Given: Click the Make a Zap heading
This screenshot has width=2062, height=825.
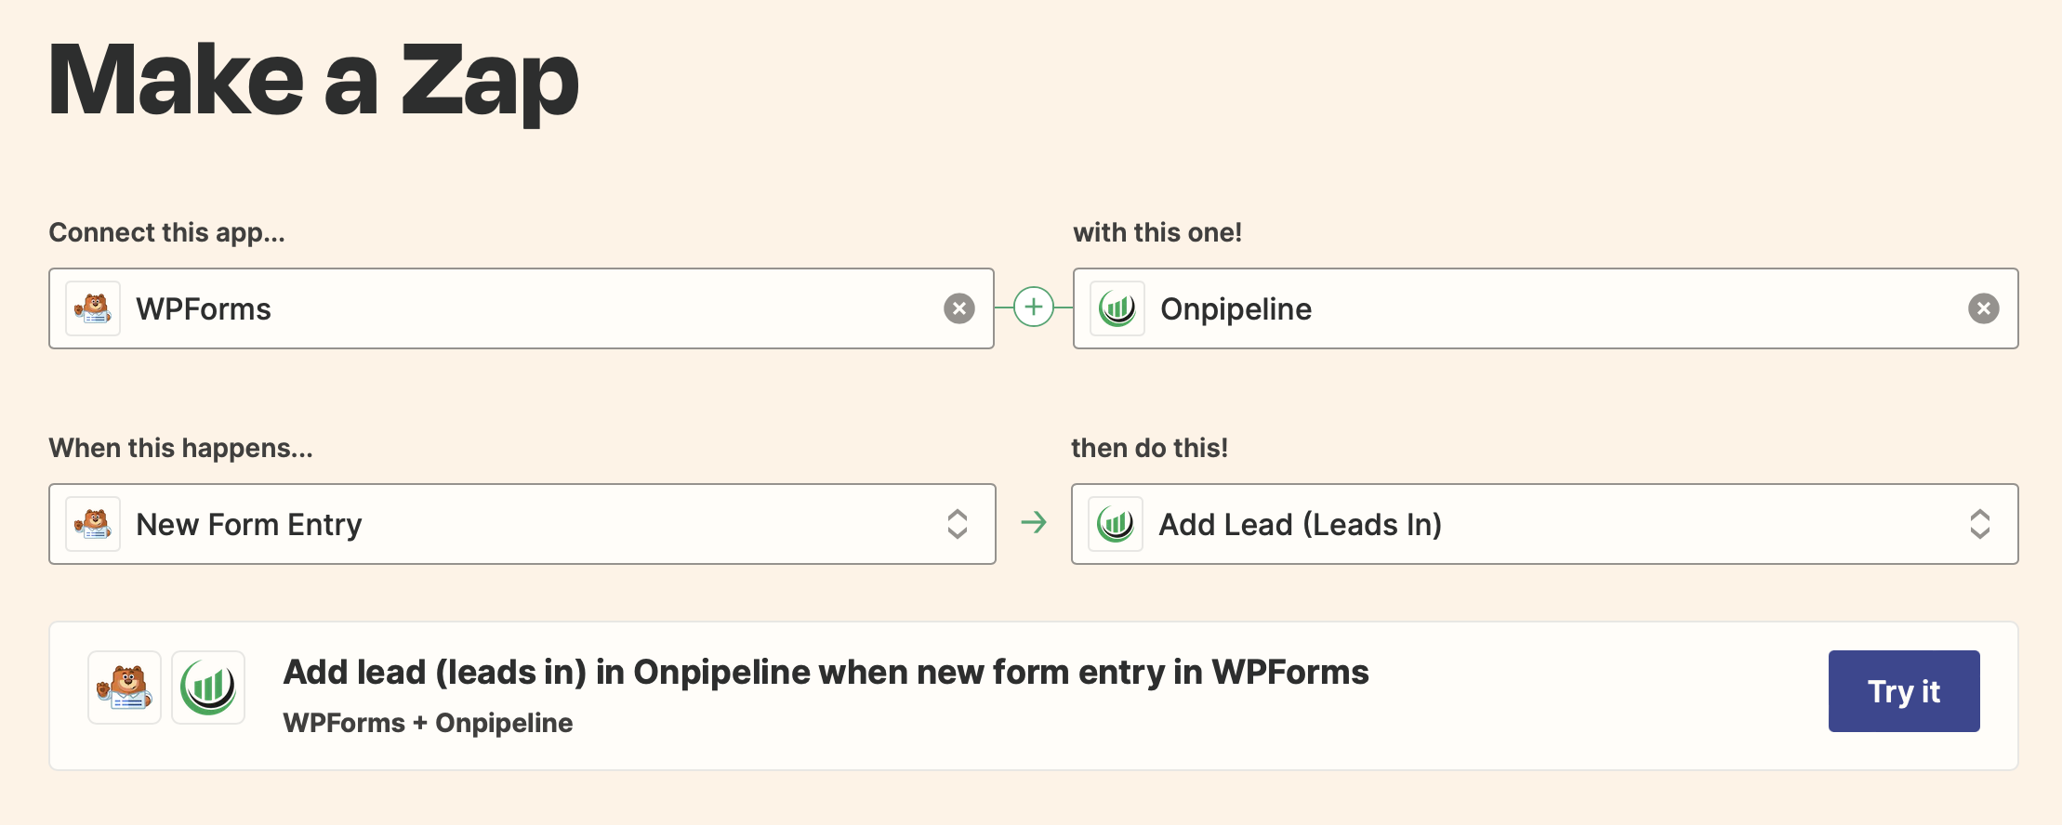Looking at the screenshot, I should pyautogui.click(x=313, y=82).
